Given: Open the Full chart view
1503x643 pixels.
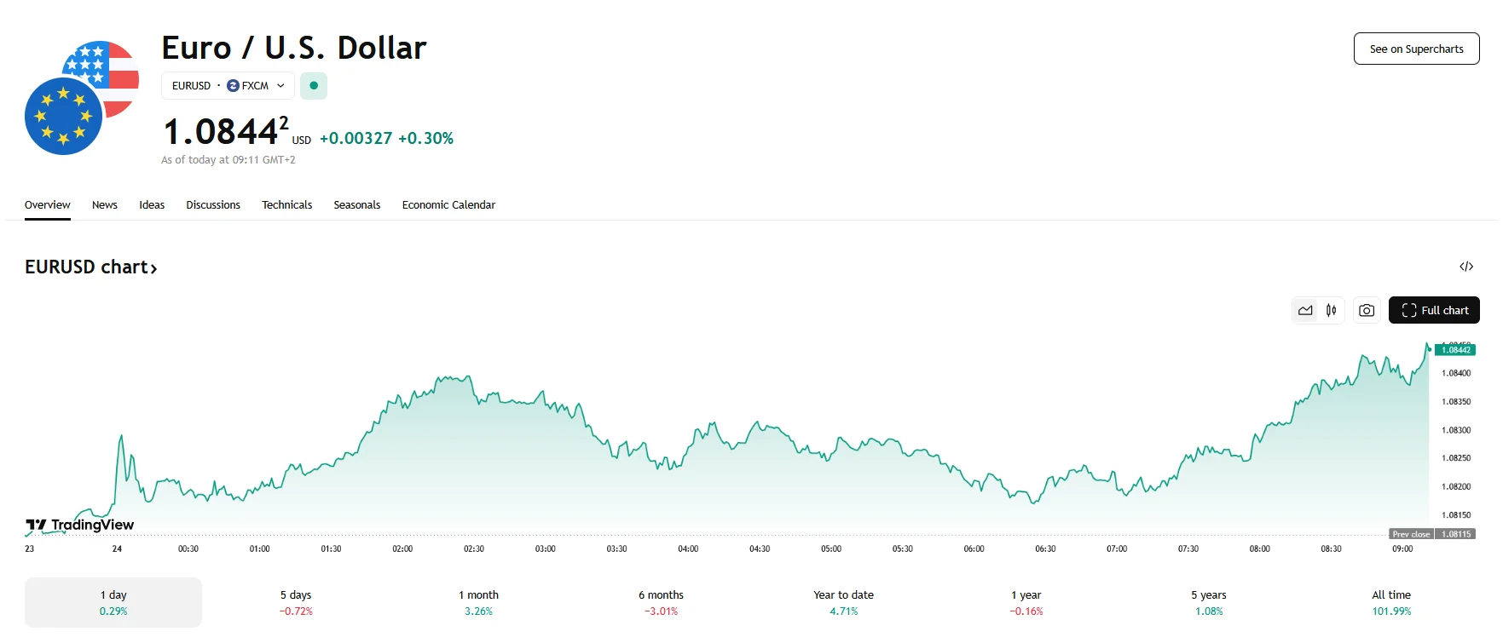Looking at the screenshot, I should pos(1434,311).
